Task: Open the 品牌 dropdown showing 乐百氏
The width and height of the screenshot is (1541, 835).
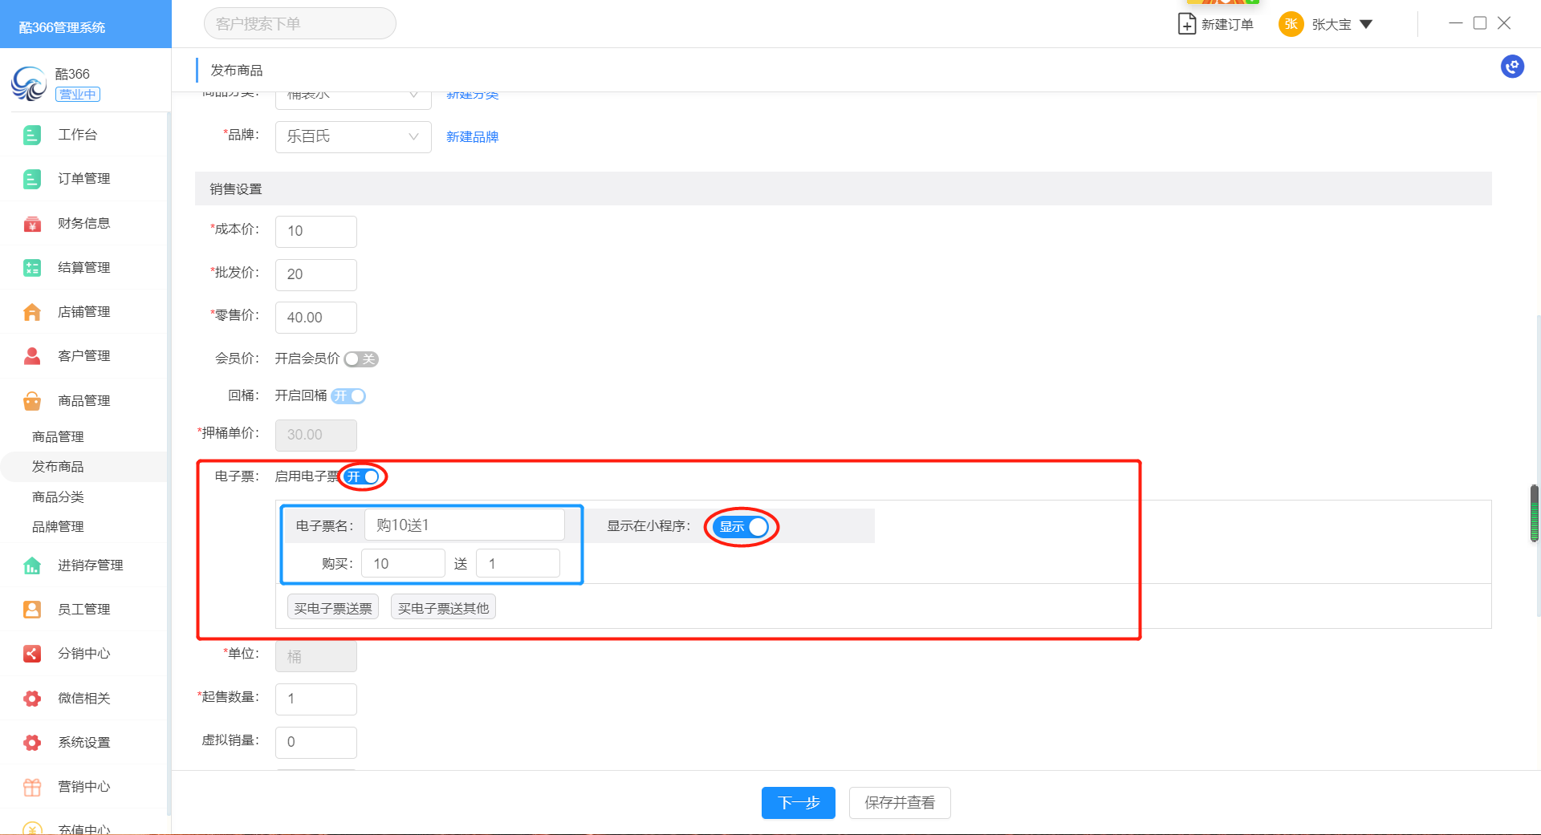Action: [353, 137]
